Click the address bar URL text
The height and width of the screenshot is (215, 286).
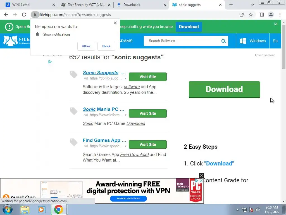pos(75,15)
